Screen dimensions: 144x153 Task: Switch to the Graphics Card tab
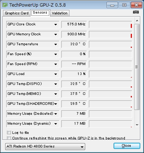pos(17,13)
